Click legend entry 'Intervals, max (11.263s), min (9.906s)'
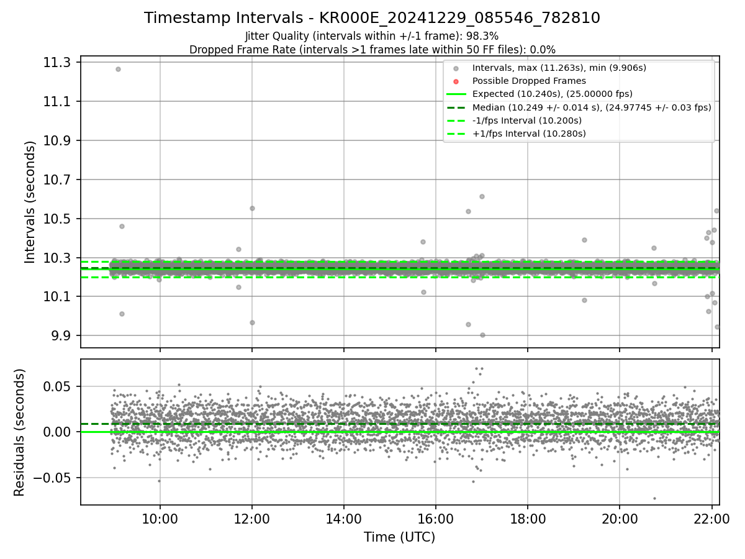The height and width of the screenshot is (559, 745). pos(559,68)
